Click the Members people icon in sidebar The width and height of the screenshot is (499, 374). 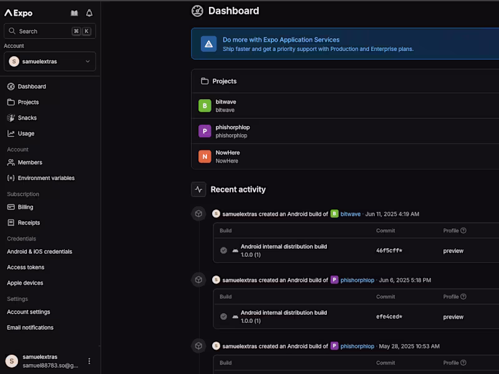11,163
